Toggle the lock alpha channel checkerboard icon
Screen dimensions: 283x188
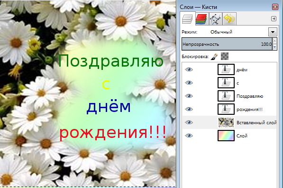coord(225,56)
